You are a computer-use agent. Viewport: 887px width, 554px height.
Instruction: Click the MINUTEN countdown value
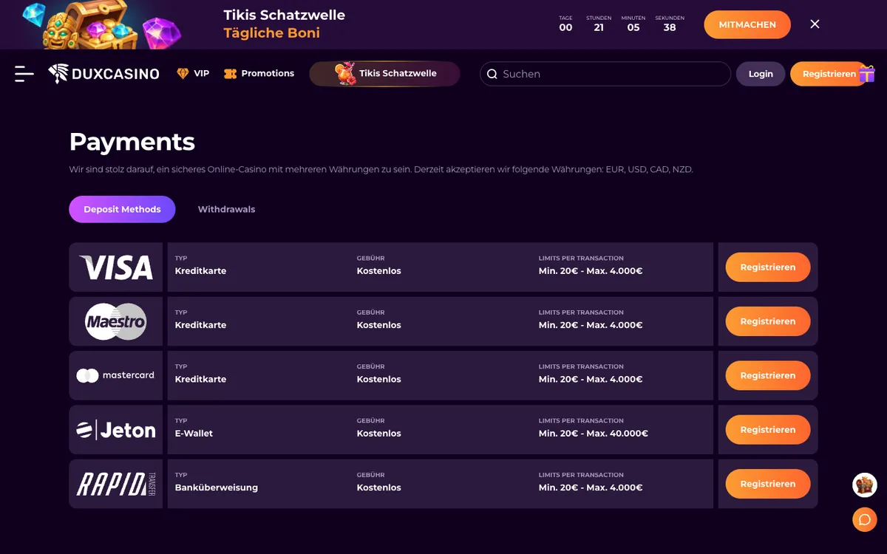point(633,27)
